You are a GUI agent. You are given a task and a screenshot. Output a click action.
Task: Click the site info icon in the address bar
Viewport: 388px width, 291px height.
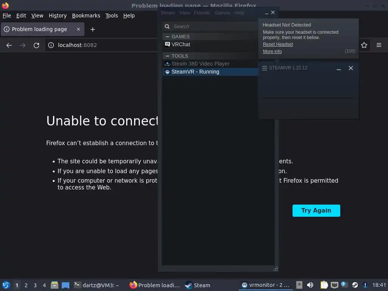[x=51, y=45]
